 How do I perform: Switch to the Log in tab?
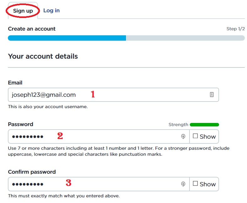(51, 10)
